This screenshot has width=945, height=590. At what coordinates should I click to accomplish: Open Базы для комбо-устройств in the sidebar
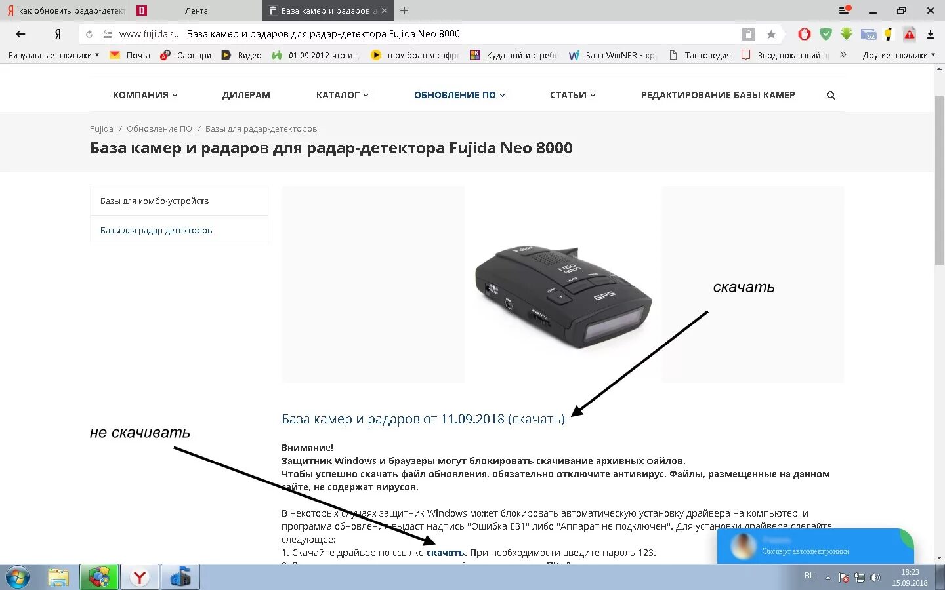[x=179, y=201]
